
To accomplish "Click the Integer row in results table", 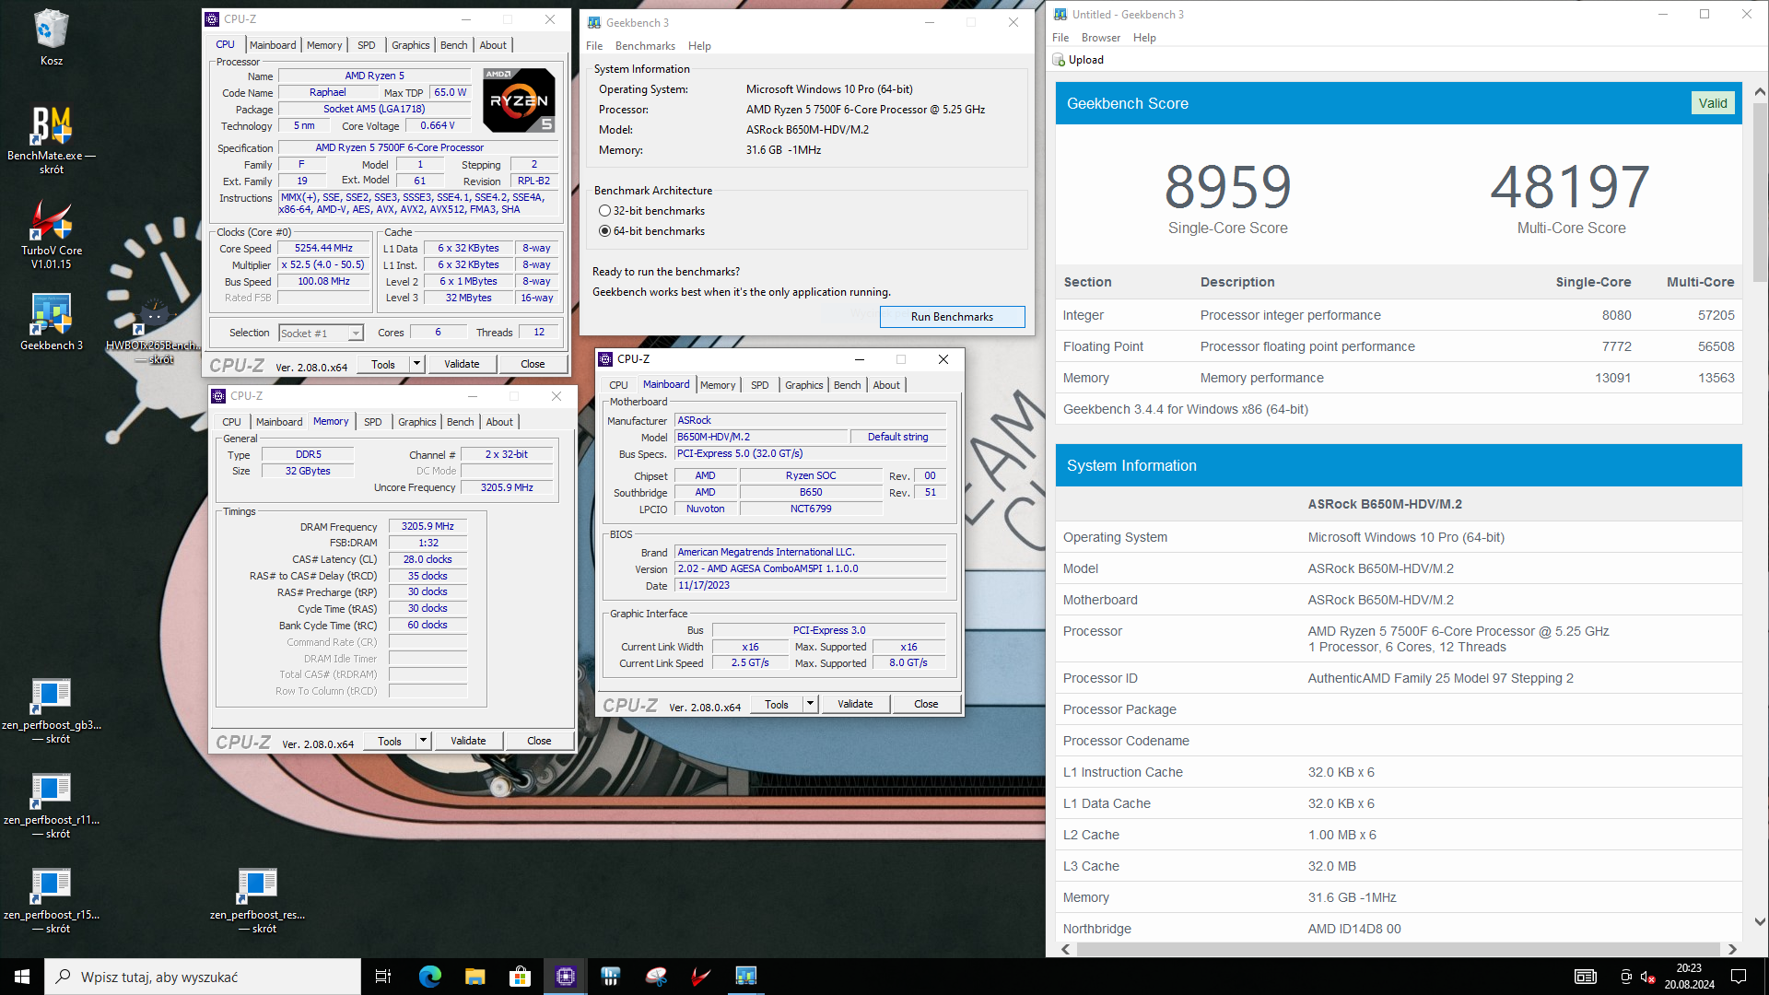I will (x=1399, y=315).
